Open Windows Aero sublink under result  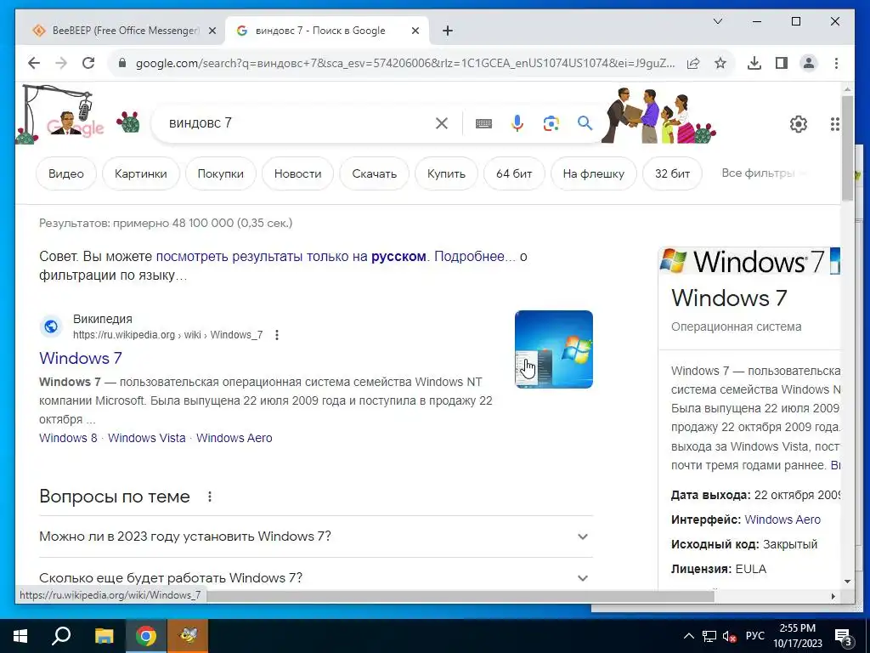point(234,438)
